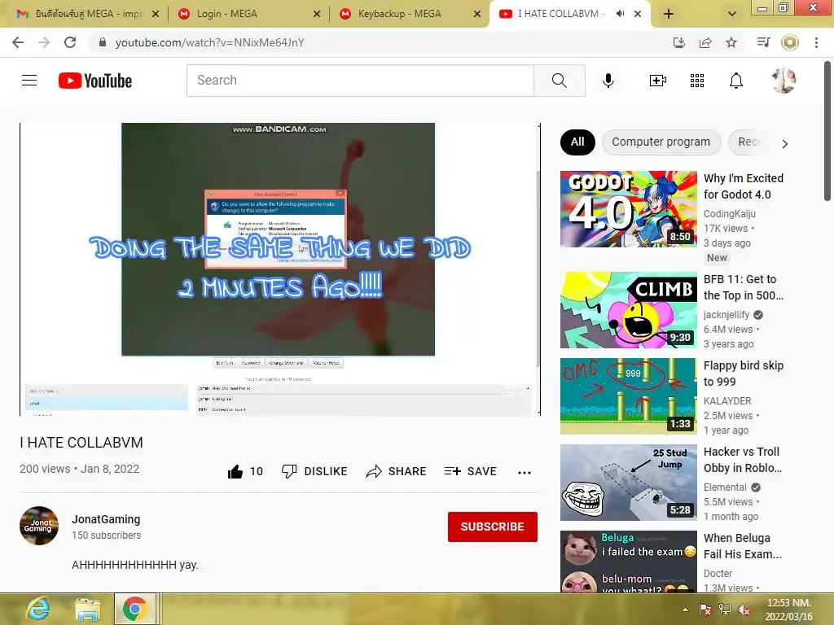834x625 pixels.
Task: Open jacknjellify channel name
Action: pyautogui.click(x=726, y=315)
